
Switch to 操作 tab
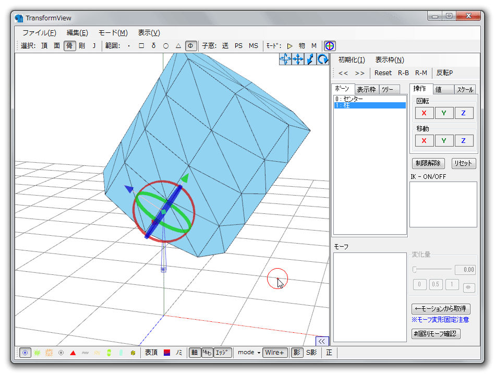(x=420, y=89)
